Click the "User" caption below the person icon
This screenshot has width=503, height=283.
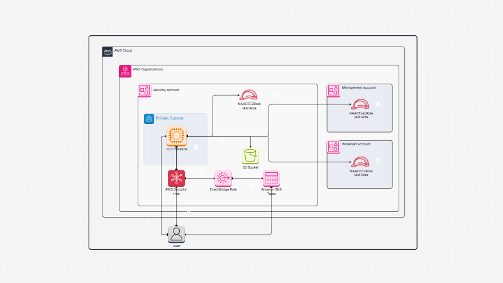pos(177,246)
